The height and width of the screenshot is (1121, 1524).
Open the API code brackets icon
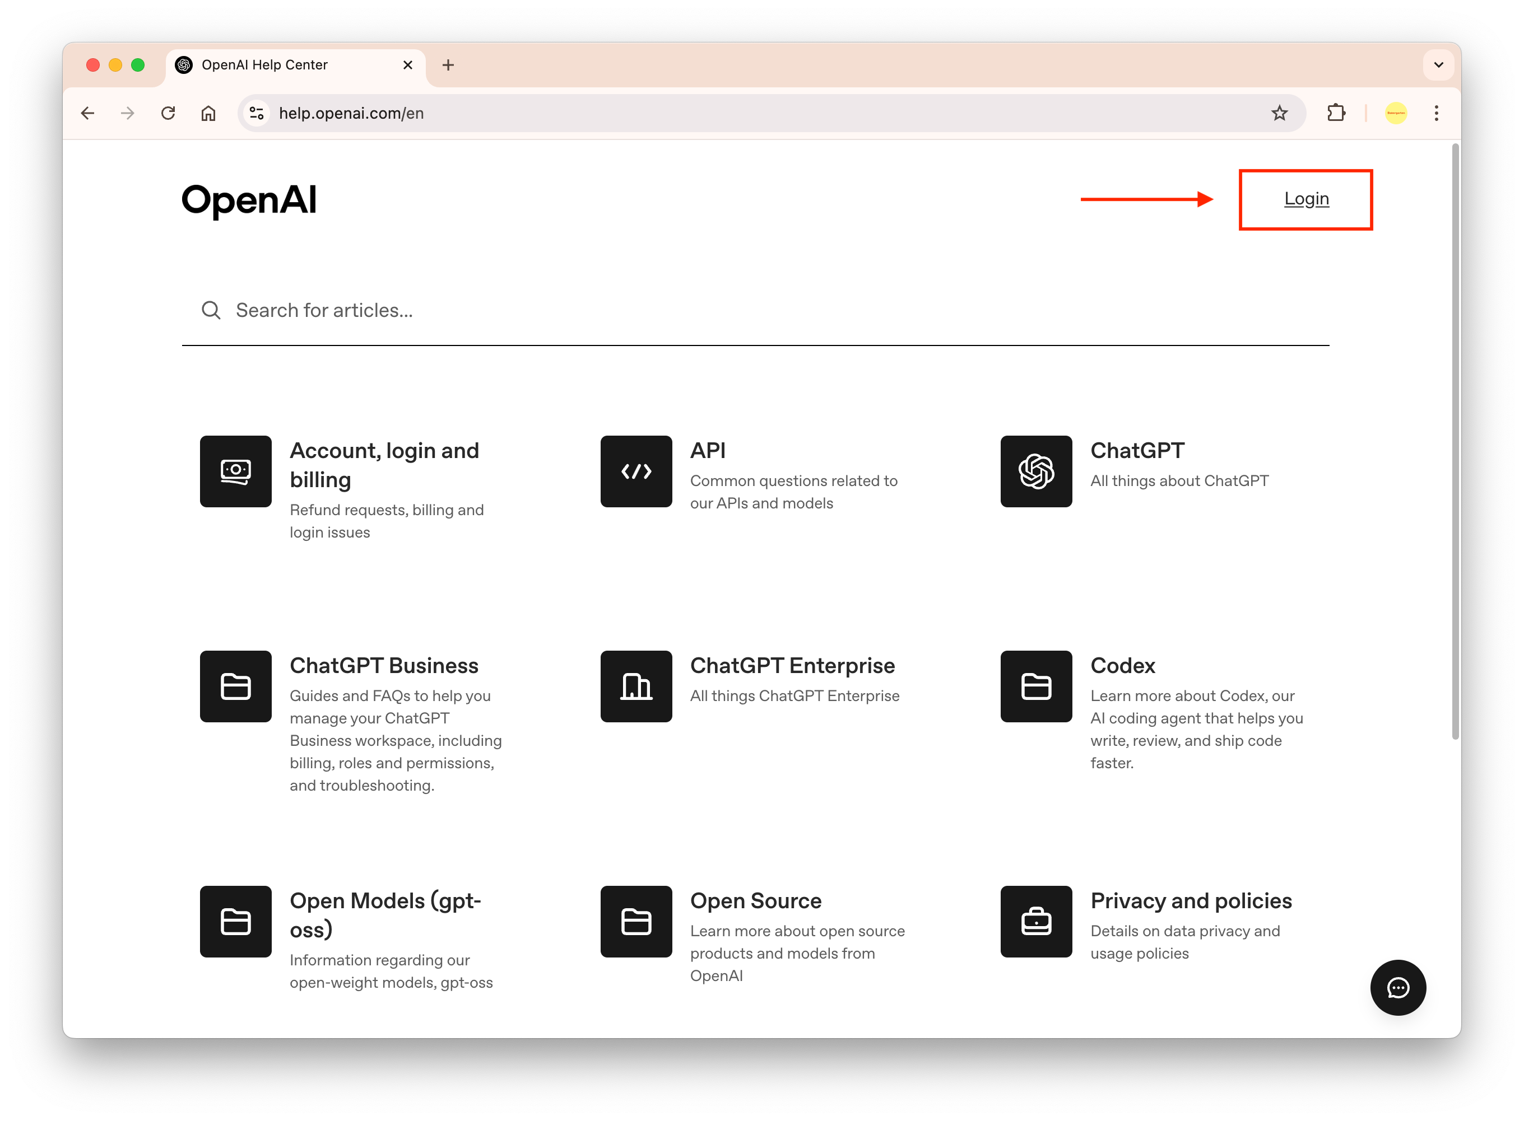pyautogui.click(x=635, y=471)
